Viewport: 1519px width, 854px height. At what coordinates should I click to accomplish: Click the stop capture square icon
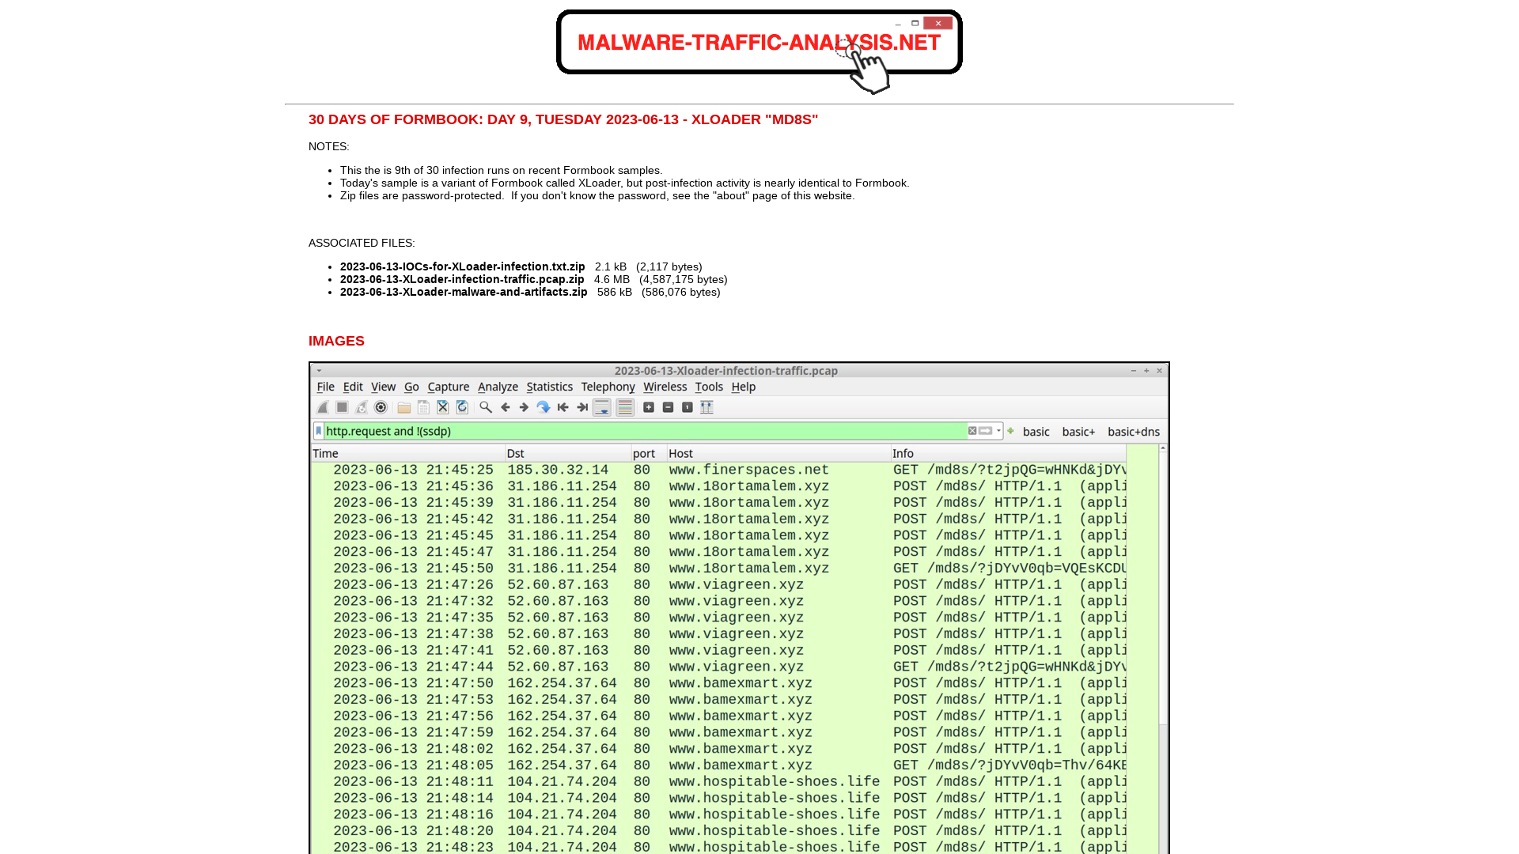342,407
